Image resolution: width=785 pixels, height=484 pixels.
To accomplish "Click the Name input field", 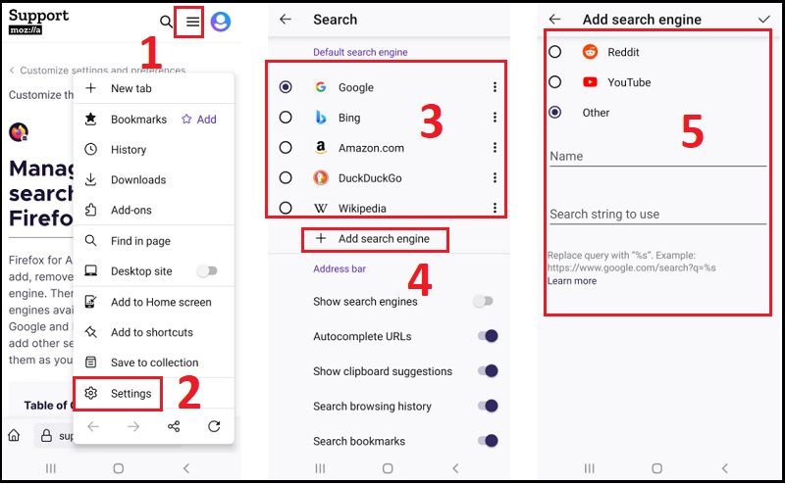I will [x=657, y=157].
